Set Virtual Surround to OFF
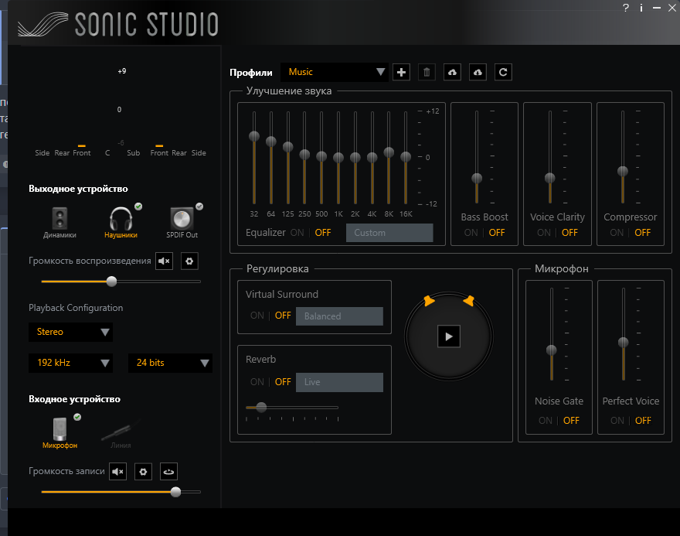 coord(283,316)
